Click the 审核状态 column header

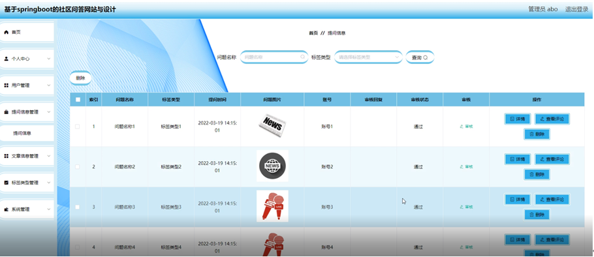(x=420, y=100)
